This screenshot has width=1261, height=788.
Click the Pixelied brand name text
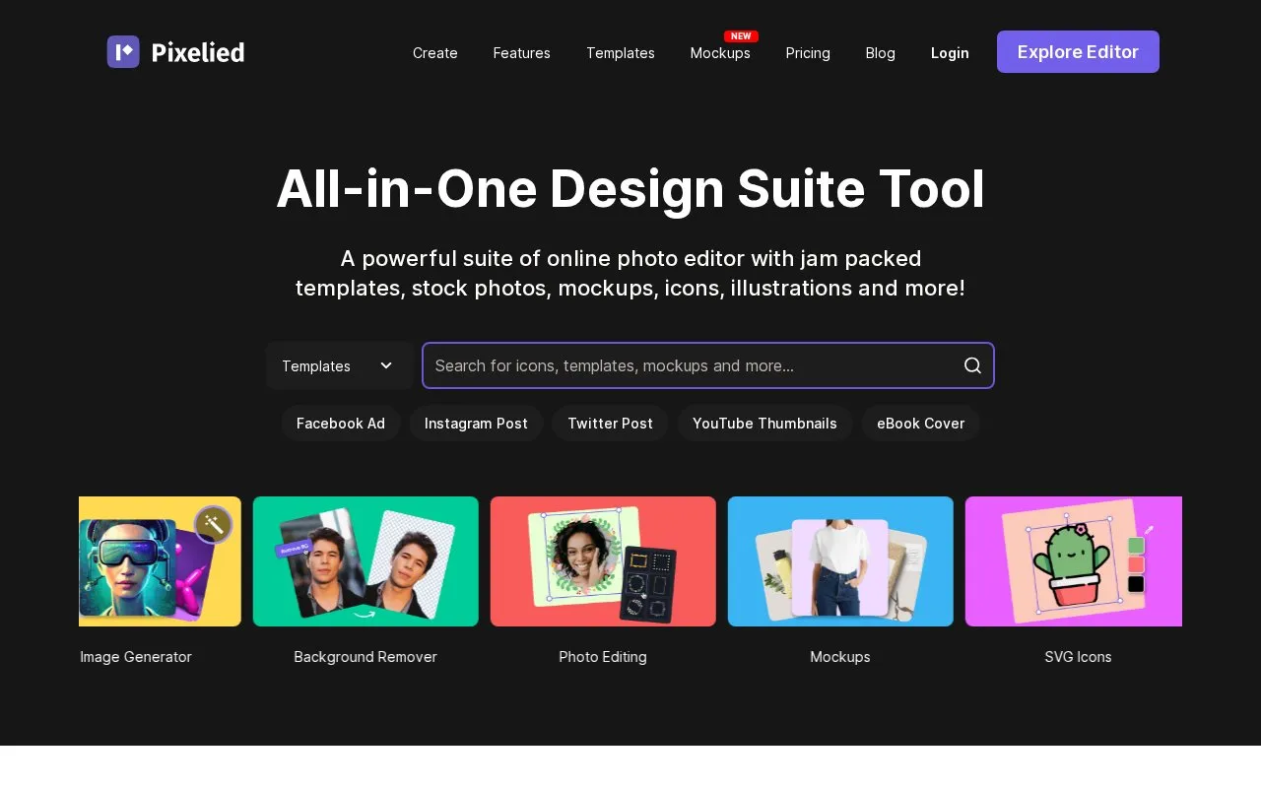tap(198, 52)
